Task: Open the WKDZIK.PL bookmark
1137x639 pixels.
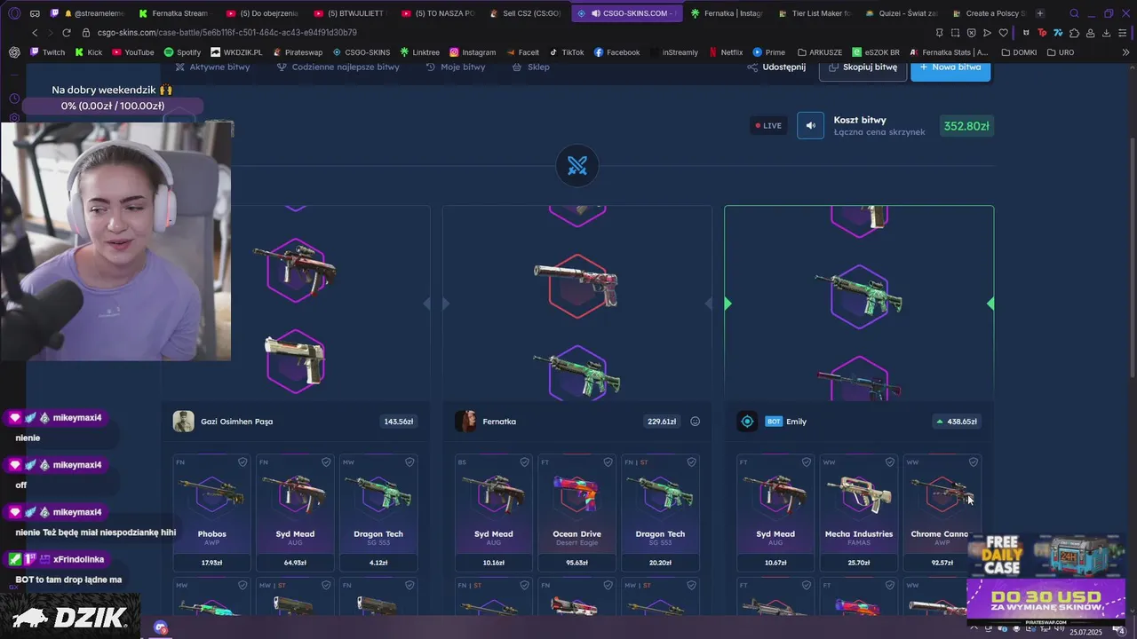Action: tap(236, 52)
